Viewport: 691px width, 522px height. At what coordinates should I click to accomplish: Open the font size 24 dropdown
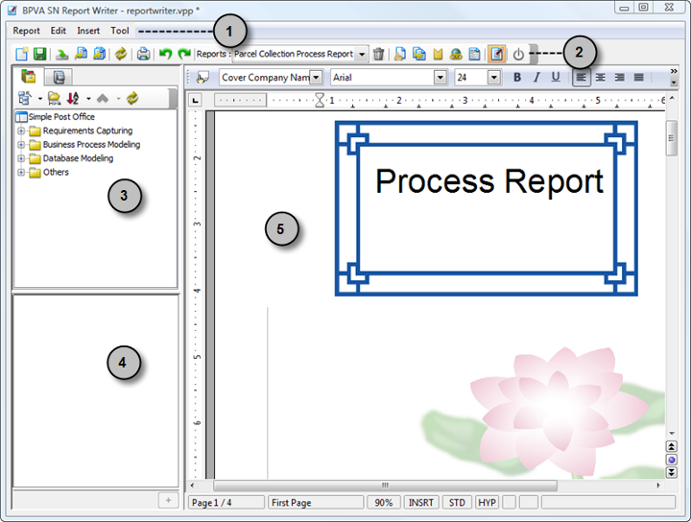click(494, 78)
